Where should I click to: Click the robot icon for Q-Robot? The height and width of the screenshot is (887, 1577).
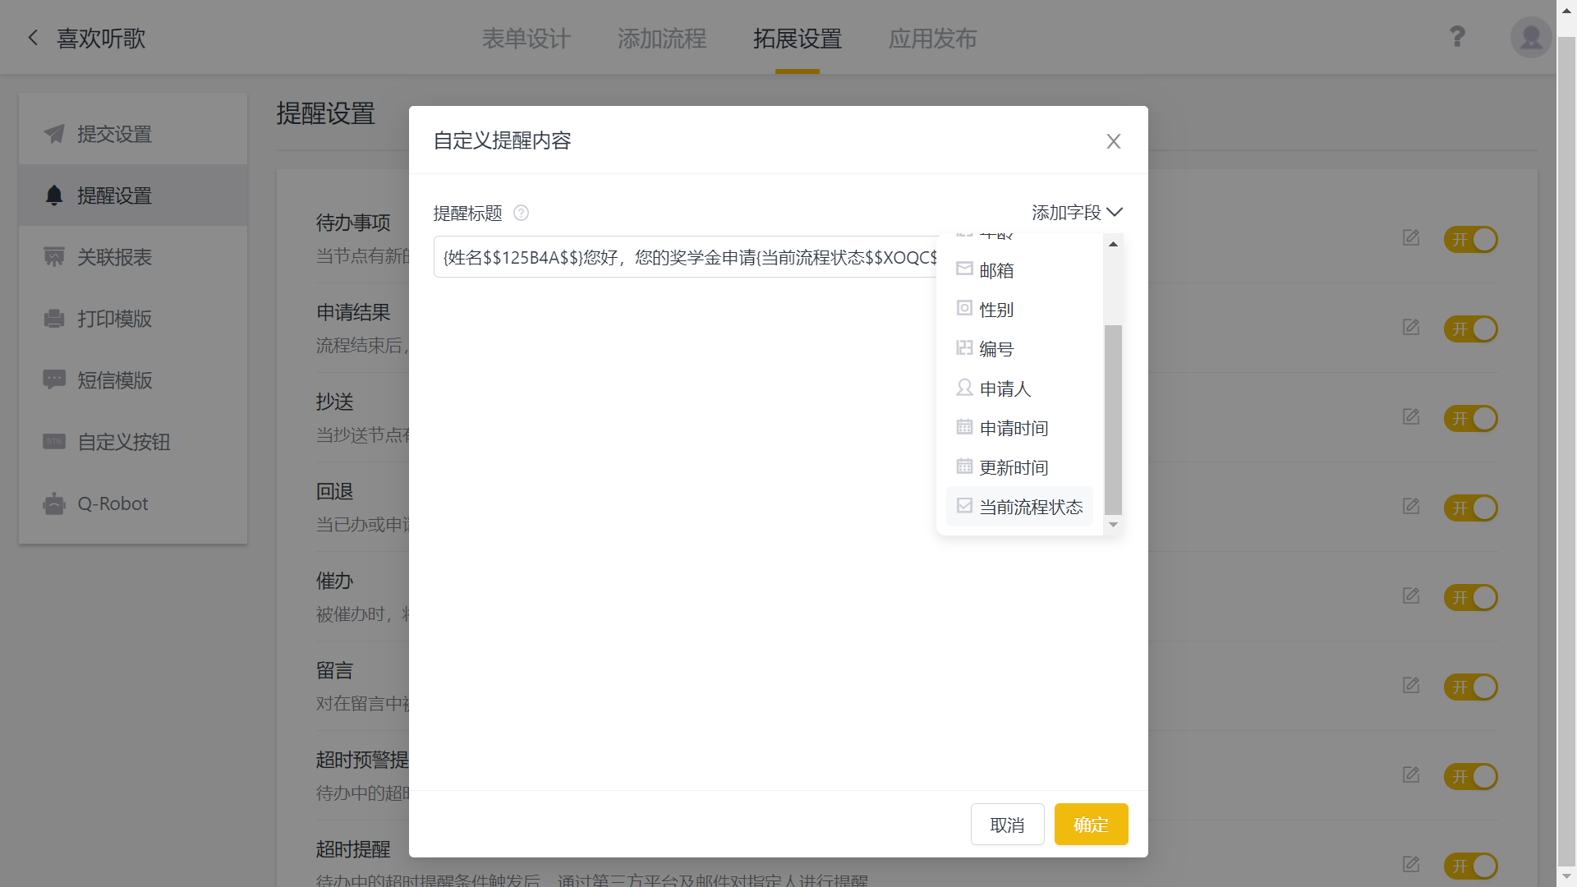54,503
